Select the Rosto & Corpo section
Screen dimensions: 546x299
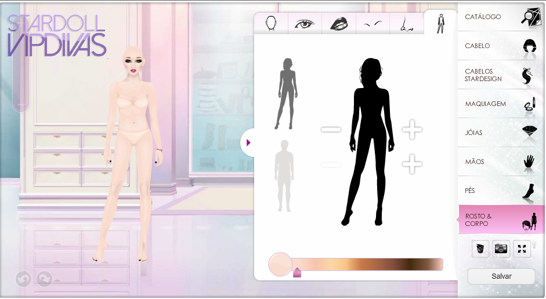[501, 220]
